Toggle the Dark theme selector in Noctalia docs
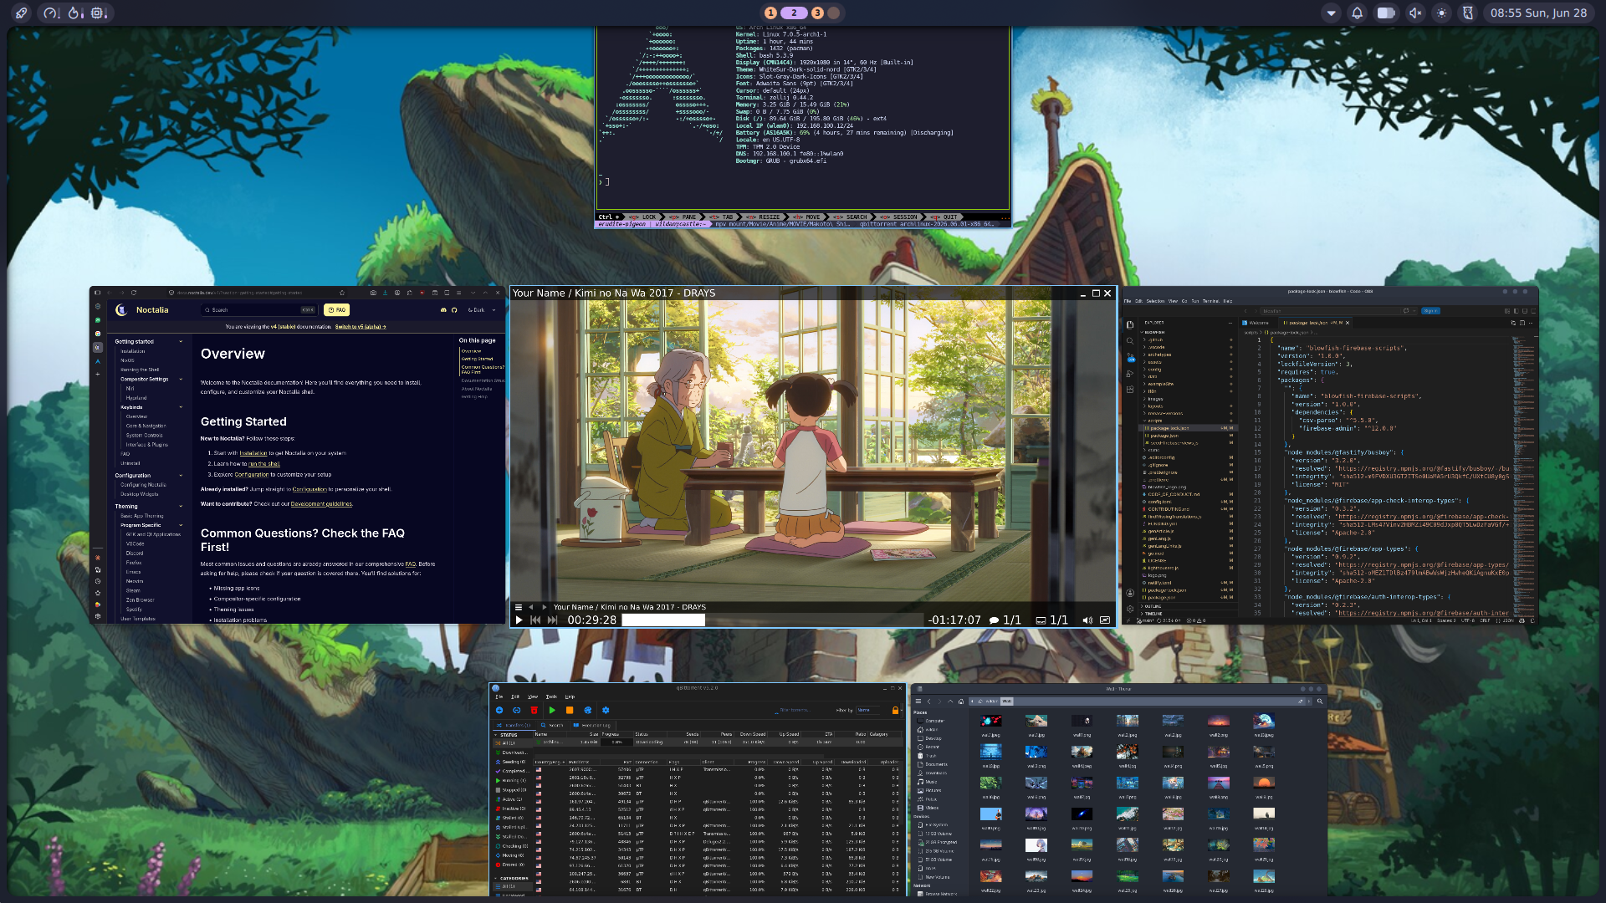This screenshot has width=1606, height=903. (x=481, y=310)
